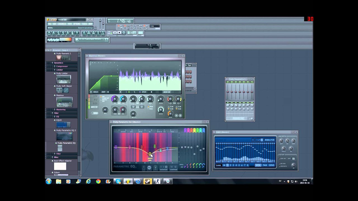Screen dimensions: 358x201
Task: Select the LOW band tab in Maximus
Action: pyautogui.click(x=94, y=96)
